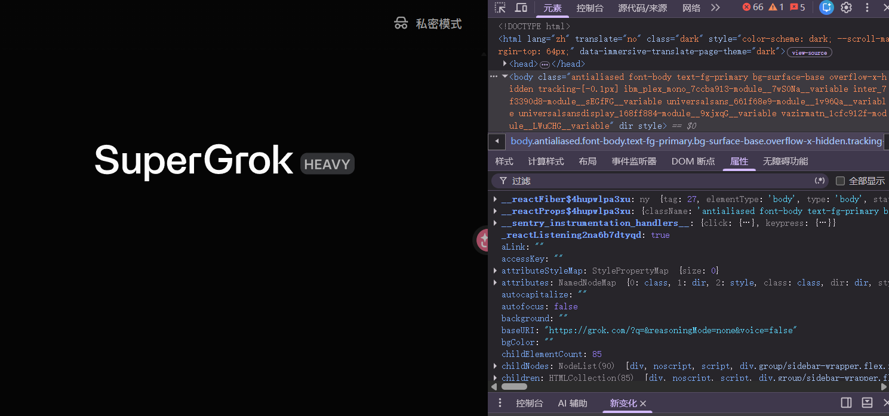
Task: Switch to the 网络 tab
Action: 691,8
